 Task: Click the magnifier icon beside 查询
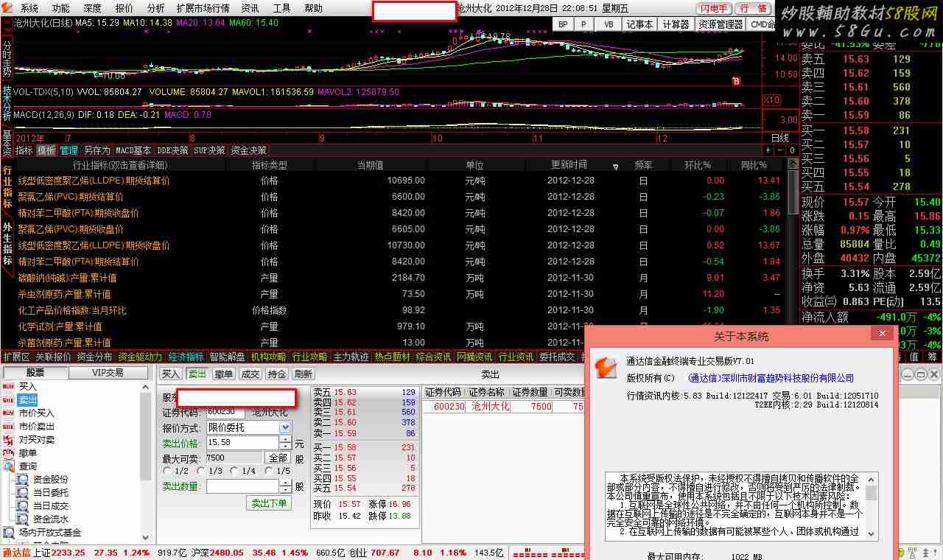pyautogui.click(x=9, y=466)
